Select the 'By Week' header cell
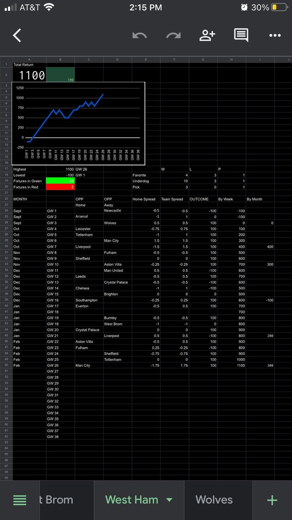Screen dimensions: 292x520 point(231,199)
